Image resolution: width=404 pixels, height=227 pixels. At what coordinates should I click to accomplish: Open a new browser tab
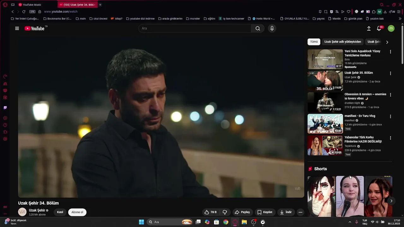tap(100, 5)
